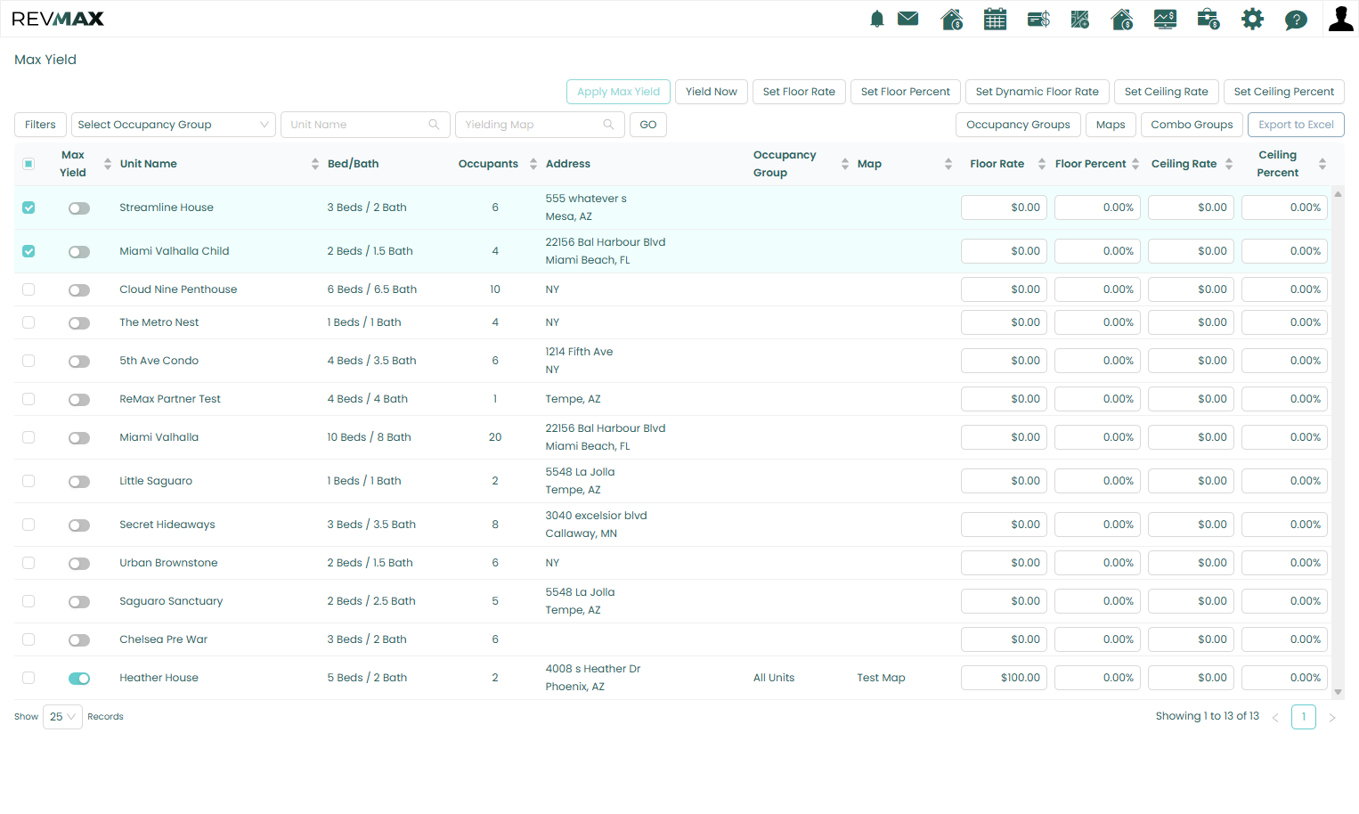
Task: Click the Floor Rate field for Heather House
Action: 1004,678
